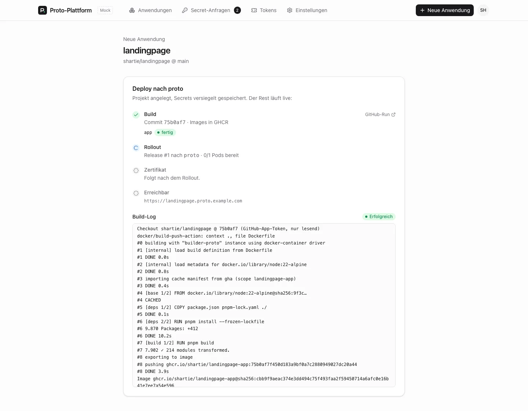Click the Build-Log heading
This screenshot has height=411, width=528.
[x=144, y=217]
